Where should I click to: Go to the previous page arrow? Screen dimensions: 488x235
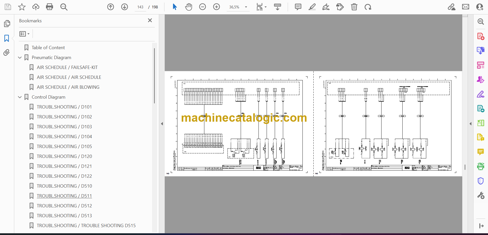pos(111,7)
